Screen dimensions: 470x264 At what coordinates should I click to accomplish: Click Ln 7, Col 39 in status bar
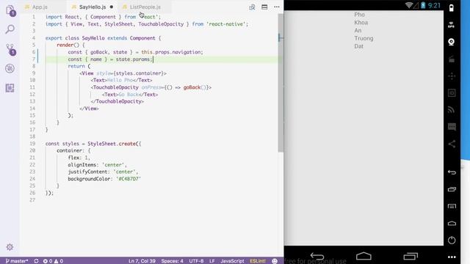click(x=142, y=261)
